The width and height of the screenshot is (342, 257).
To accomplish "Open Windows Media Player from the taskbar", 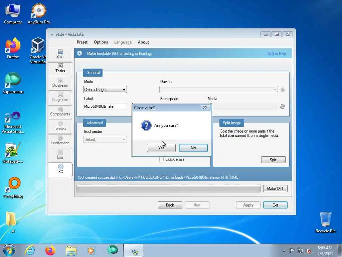I will 91,250.
